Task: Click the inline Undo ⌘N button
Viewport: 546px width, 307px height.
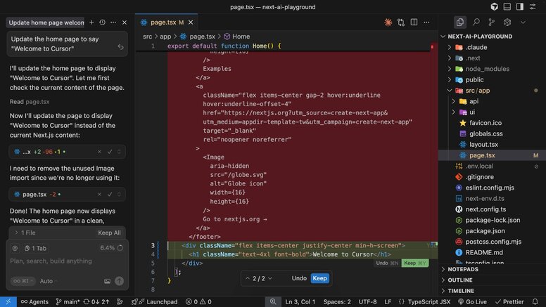Action: pos(387,263)
